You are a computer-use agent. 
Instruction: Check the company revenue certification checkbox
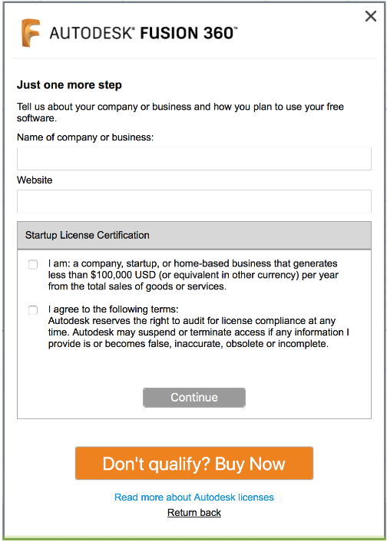(x=33, y=265)
